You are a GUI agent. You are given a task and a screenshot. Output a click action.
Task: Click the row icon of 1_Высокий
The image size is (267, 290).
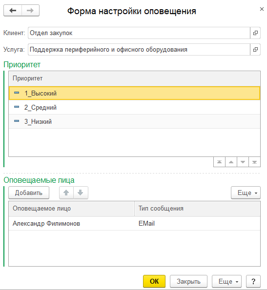pos(17,93)
